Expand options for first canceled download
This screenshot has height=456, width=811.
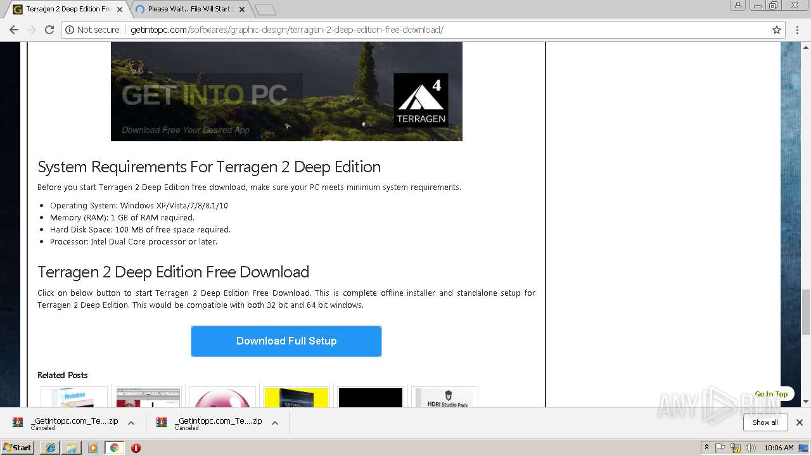coord(131,423)
